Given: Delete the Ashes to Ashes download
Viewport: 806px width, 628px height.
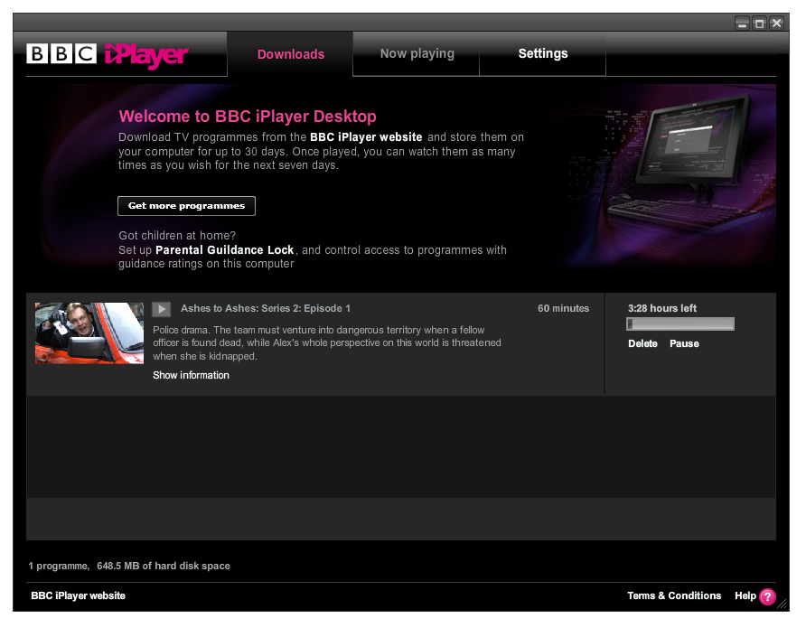Looking at the screenshot, I should pyautogui.click(x=642, y=343).
